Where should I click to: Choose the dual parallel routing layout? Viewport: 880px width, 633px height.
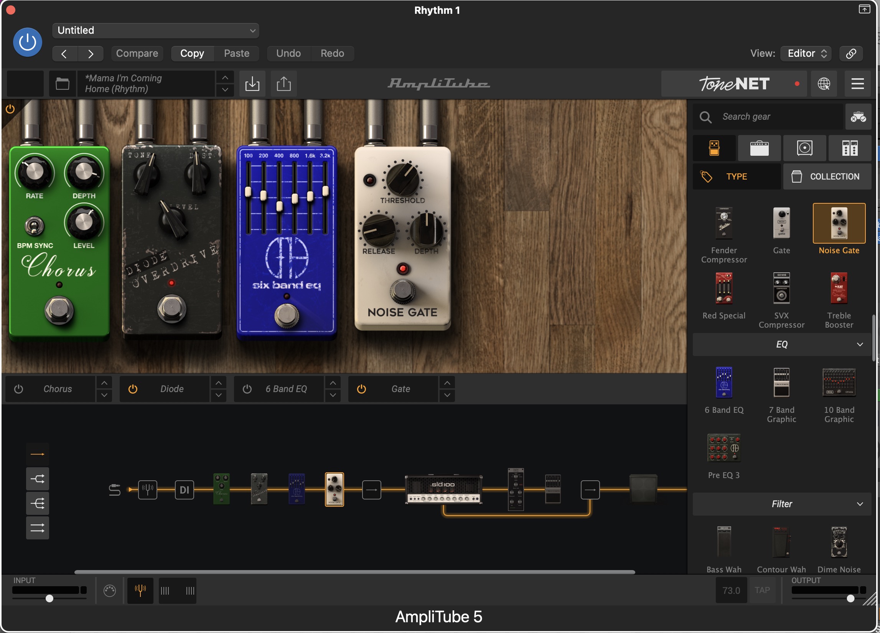tap(37, 528)
